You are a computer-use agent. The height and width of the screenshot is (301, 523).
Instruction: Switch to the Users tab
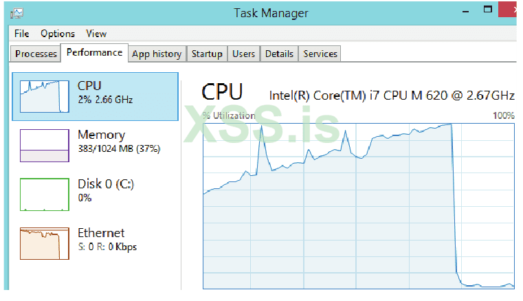pyautogui.click(x=243, y=54)
